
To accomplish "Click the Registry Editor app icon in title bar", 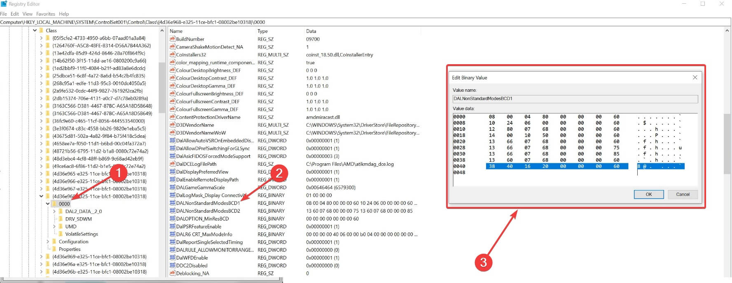I will pos(4,4).
